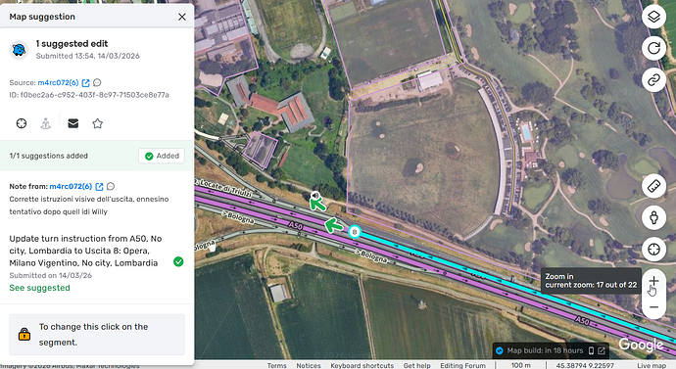Open the Get help footer item

click(x=417, y=365)
